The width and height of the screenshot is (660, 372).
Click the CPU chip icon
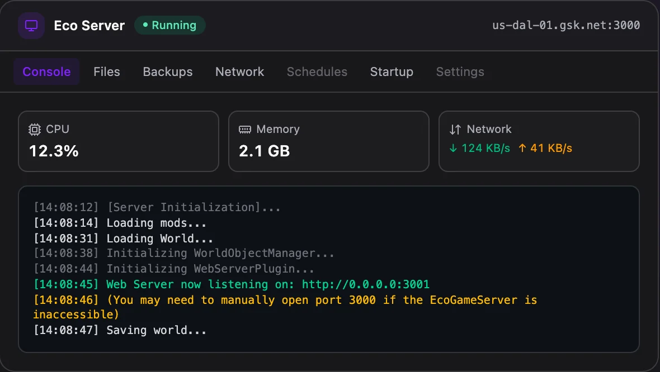pos(35,130)
